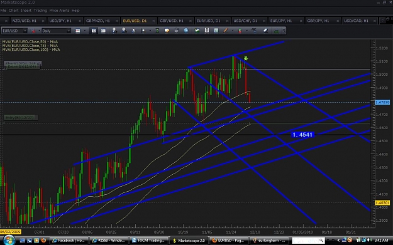Click the 1.4541 price label on the chart
Viewport: 393px width, 245px height.
[x=302, y=135]
